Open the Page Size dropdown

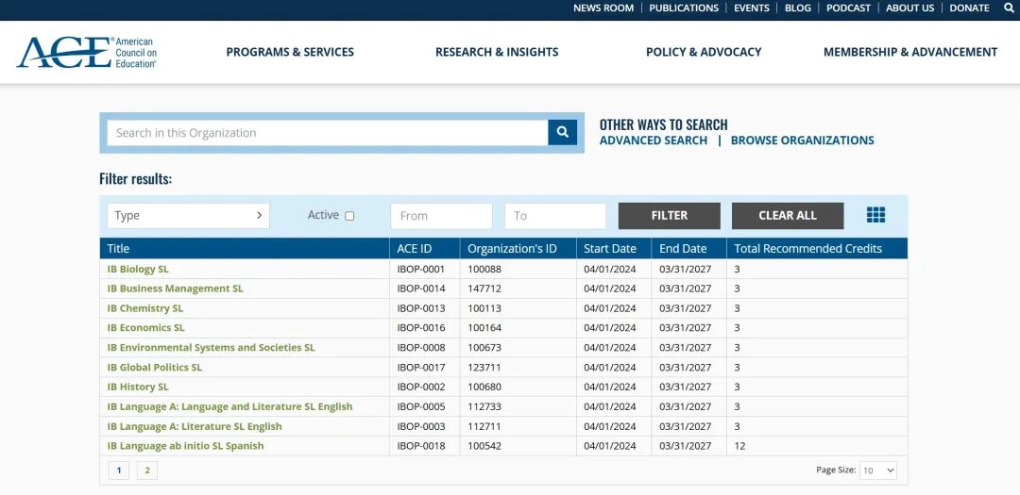877,470
